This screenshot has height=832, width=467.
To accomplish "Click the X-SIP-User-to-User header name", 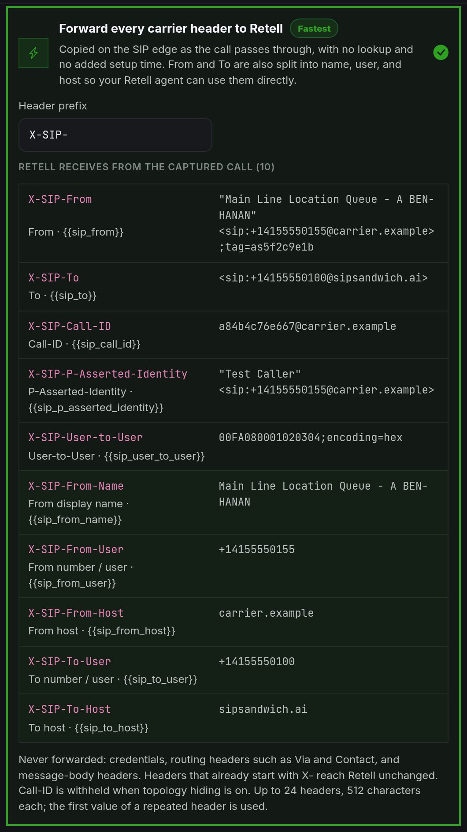I will [x=85, y=438].
